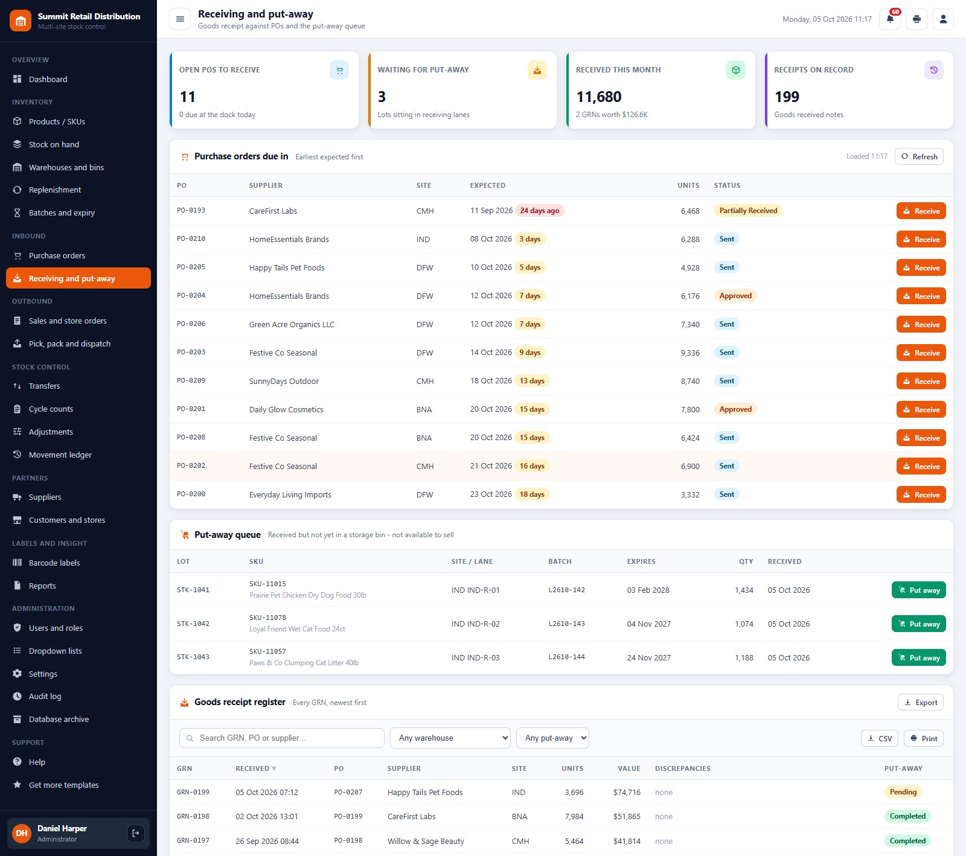The width and height of the screenshot is (966, 856).
Task: Click the Settings gear icon
Action: tap(18, 674)
